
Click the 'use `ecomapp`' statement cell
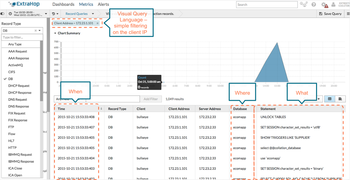click(x=270, y=158)
